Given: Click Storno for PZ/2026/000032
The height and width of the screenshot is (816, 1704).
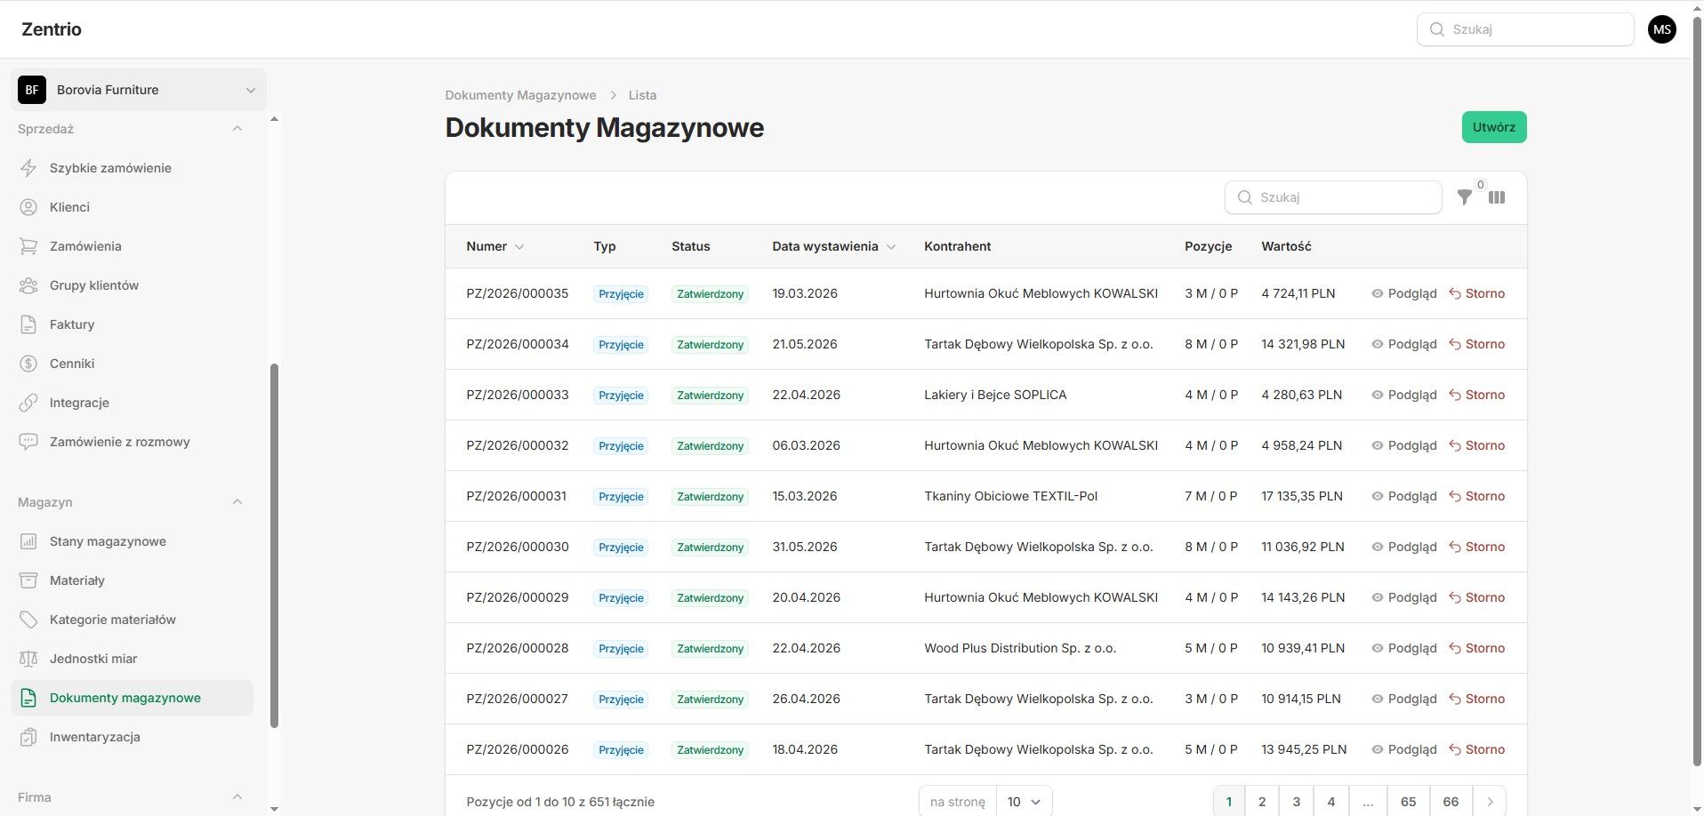Looking at the screenshot, I should [x=1477, y=445].
